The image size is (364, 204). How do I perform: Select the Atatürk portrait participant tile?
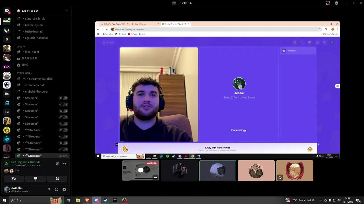click(x=256, y=171)
